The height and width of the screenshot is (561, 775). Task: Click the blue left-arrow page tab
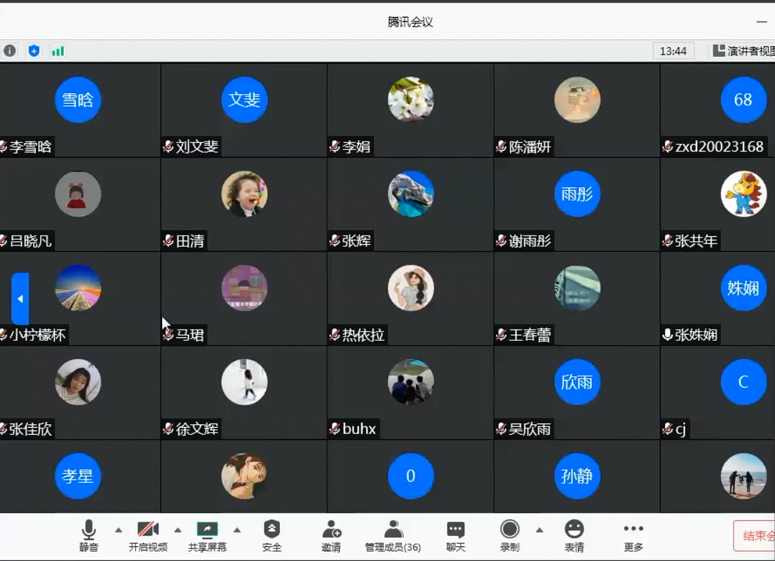point(20,299)
